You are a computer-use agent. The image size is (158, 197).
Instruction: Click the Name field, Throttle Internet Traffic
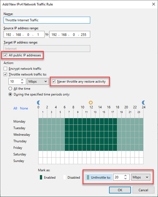coord(47,20)
